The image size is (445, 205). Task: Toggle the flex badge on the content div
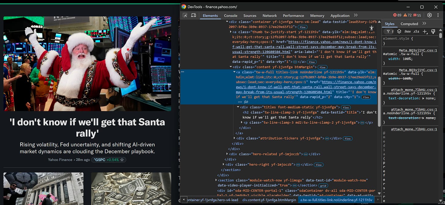click(x=323, y=67)
